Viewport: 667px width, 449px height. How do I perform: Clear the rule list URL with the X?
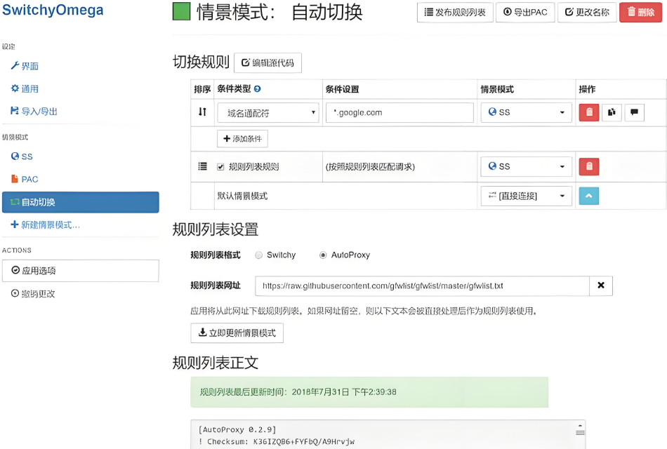601,286
